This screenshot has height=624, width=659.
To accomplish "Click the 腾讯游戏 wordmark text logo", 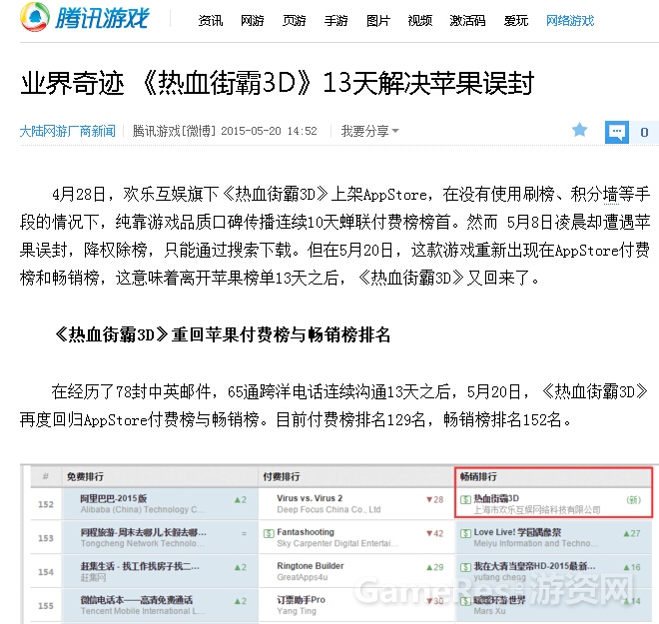I will point(102,18).
